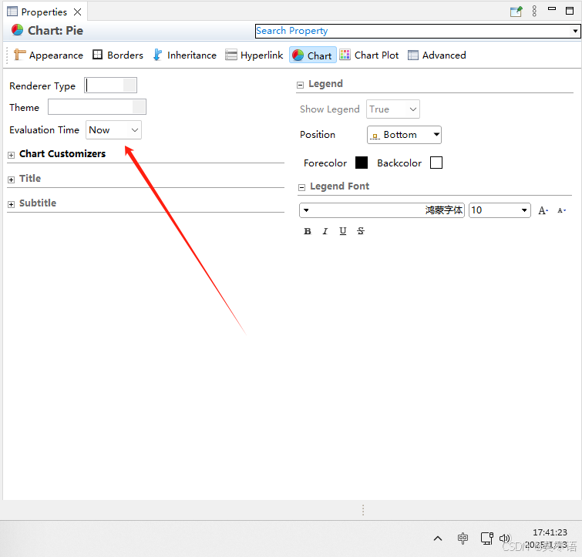This screenshot has height=557, width=582.
Task: Toggle strikethrough legend font
Action: (x=361, y=231)
